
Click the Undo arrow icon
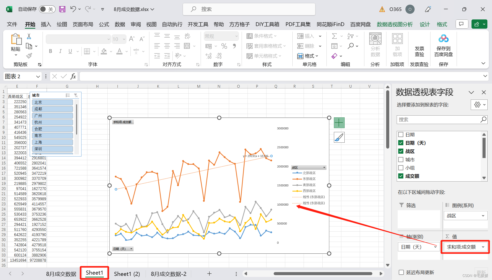[x=73, y=9]
